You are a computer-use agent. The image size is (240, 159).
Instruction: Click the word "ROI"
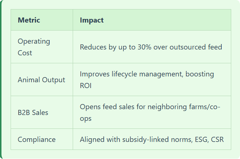tap(86, 86)
